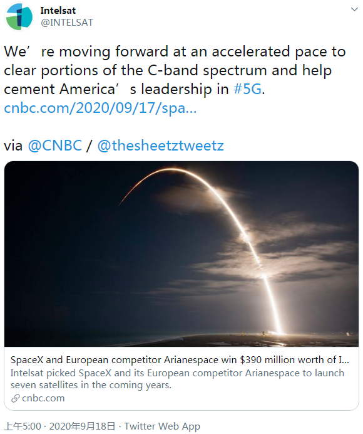This screenshot has width=363, height=434.
Task: Open the cnbc.com domain label
Action: (43, 398)
